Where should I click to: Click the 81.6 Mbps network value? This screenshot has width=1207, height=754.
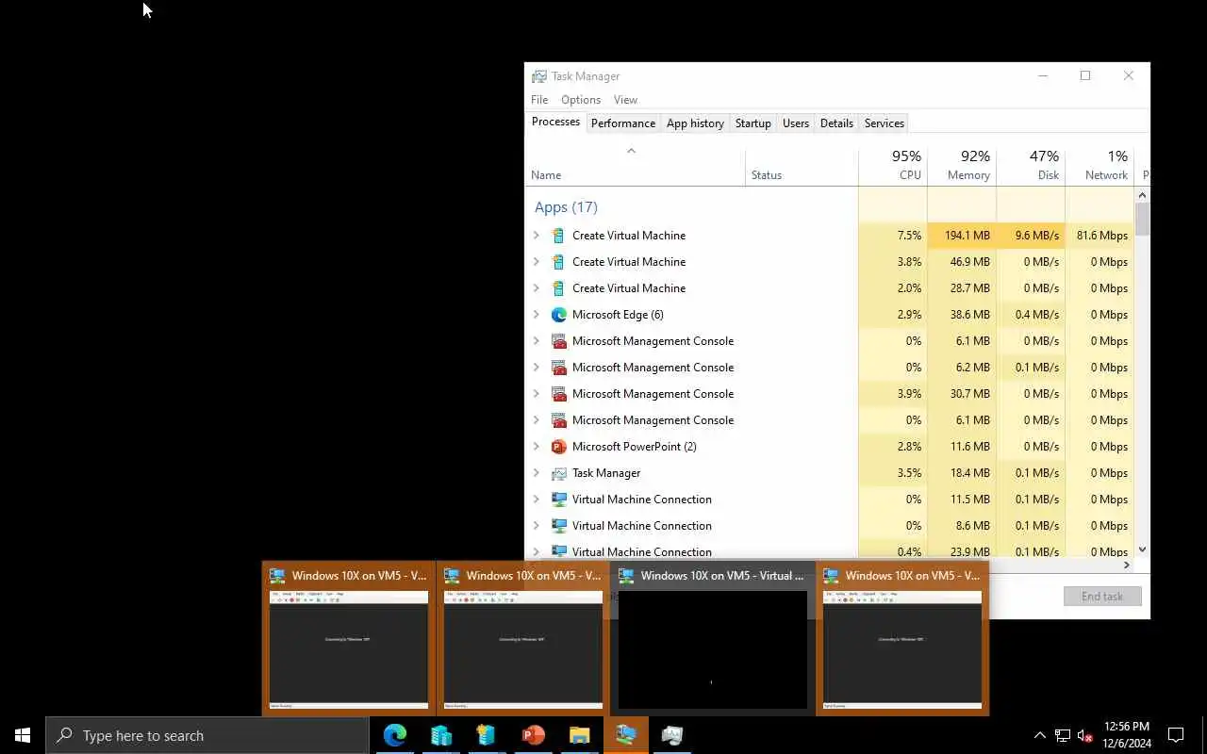coord(1102,236)
